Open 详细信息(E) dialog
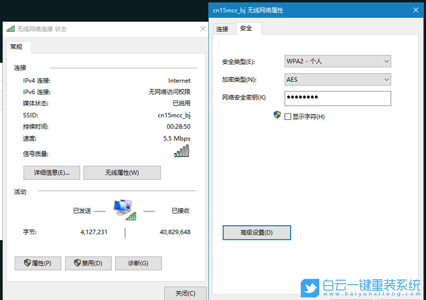The width and height of the screenshot is (426, 300). click(x=52, y=172)
